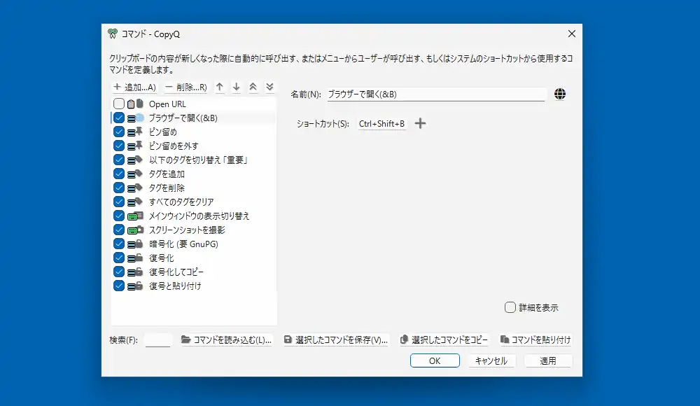Click the keyboard-camera icon for スクリーンショットを撮影
The width and height of the screenshot is (700, 406).
pyautogui.click(x=135, y=230)
